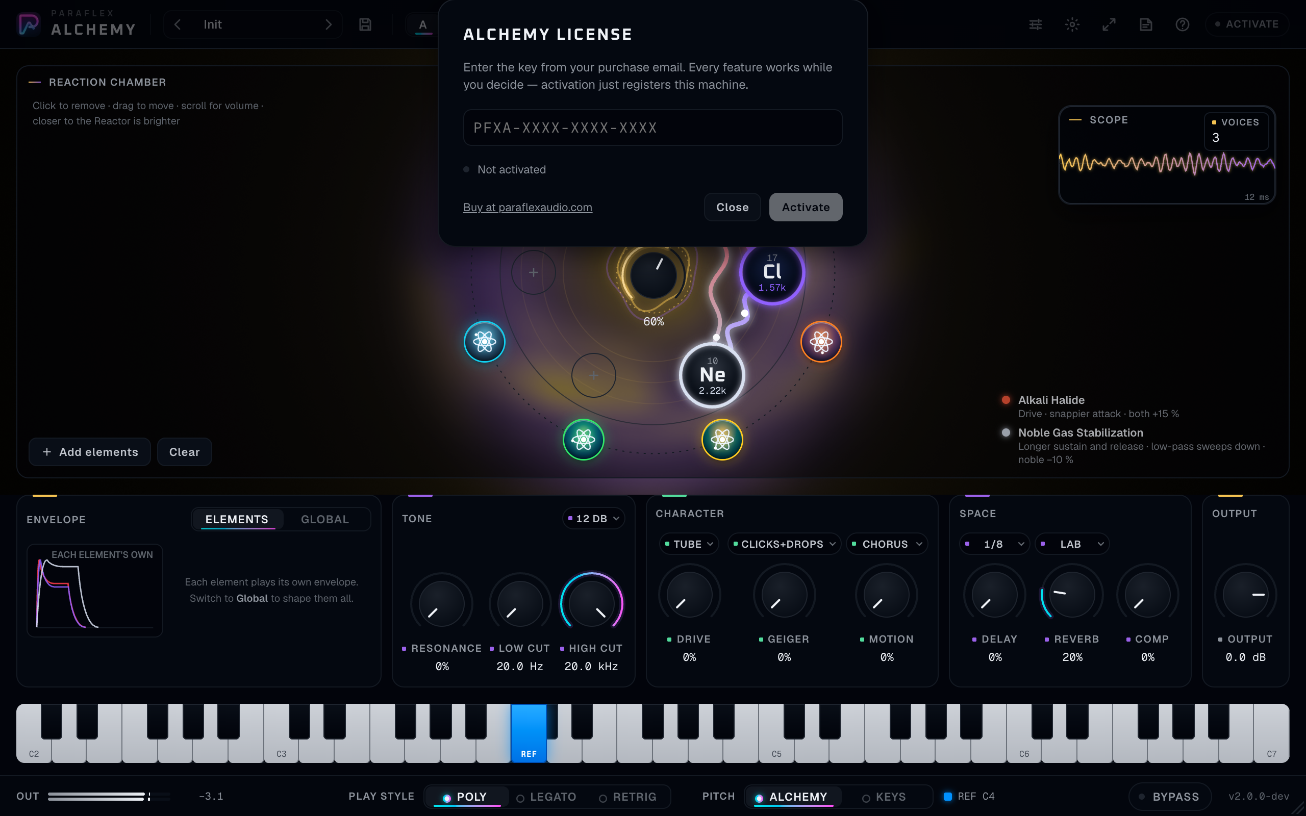This screenshot has width=1306, height=816.
Task: Open the CHORUS motion dropdown
Action: point(887,544)
